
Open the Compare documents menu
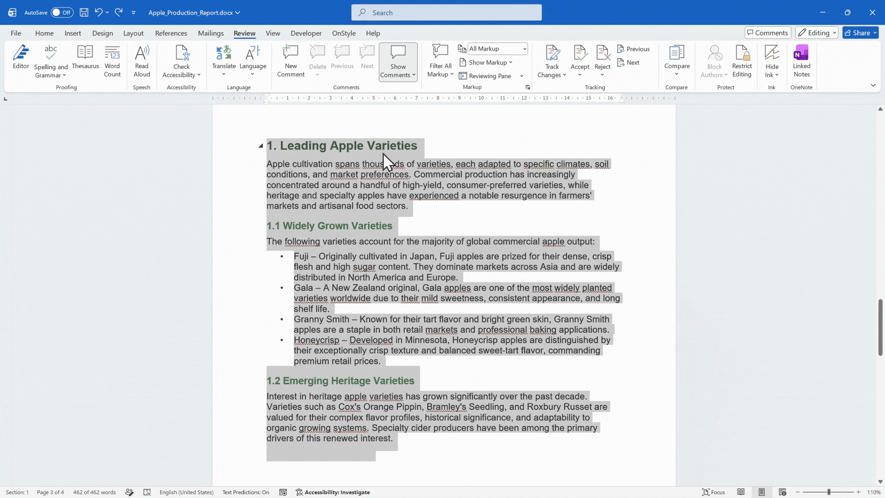[x=677, y=61]
